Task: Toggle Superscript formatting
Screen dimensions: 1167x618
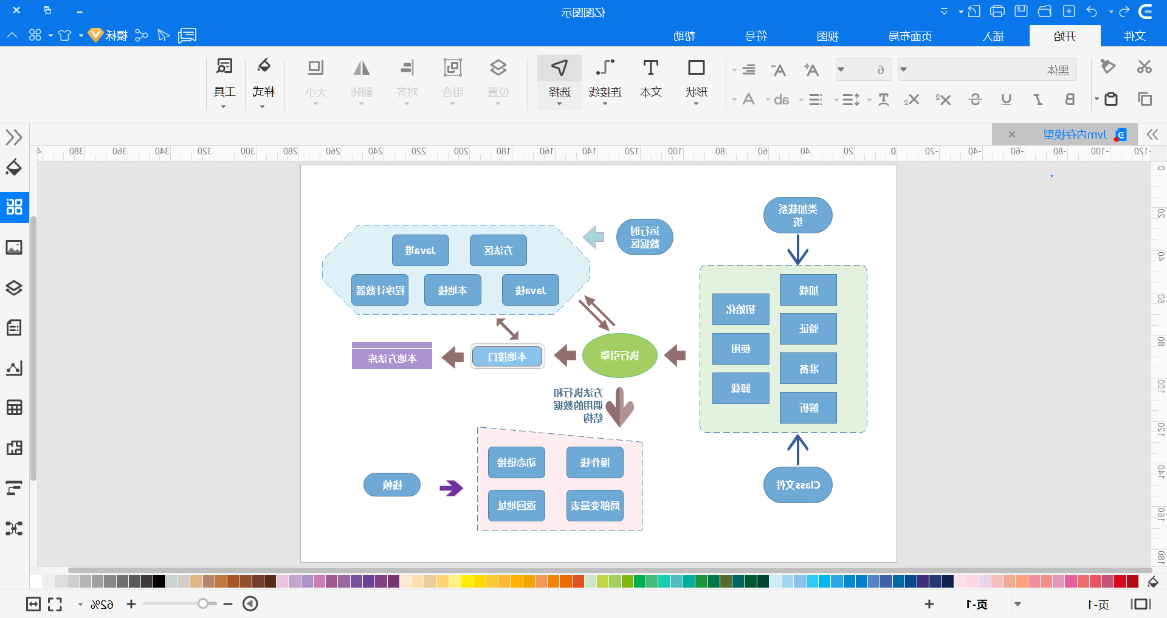Action: (943, 99)
